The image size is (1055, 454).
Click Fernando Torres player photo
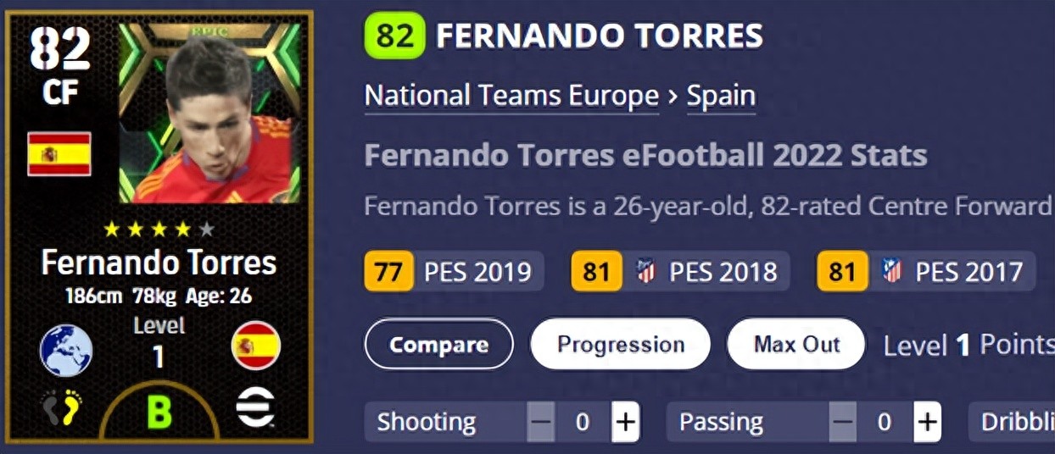pos(210,113)
